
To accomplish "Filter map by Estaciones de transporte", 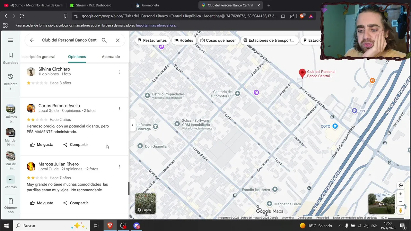I will pyautogui.click(x=269, y=40).
